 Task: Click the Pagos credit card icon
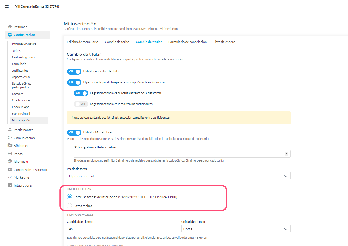[x=10, y=154]
